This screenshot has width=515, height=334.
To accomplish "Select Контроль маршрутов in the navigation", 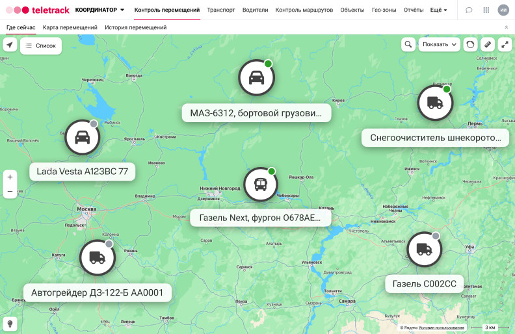I will [x=304, y=10].
